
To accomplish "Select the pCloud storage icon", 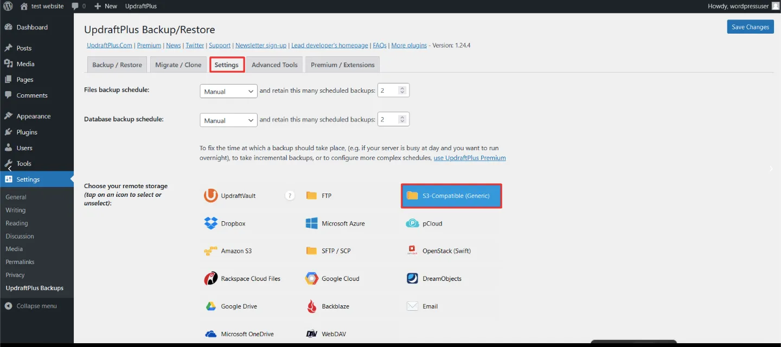I will (412, 223).
